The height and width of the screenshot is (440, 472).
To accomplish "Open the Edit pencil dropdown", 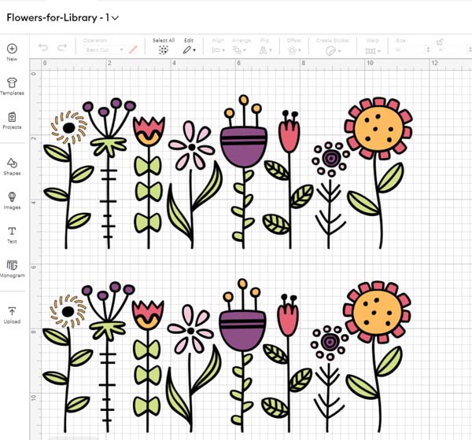I will (x=189, y=50).
